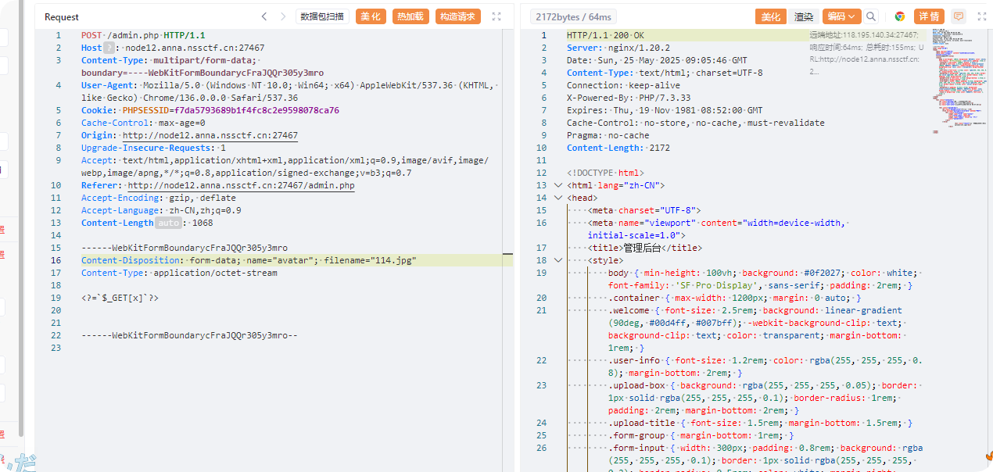Click the Content-Disposition line in request
This screenshot has height=472, width=993.
click(x=249, y=261)
